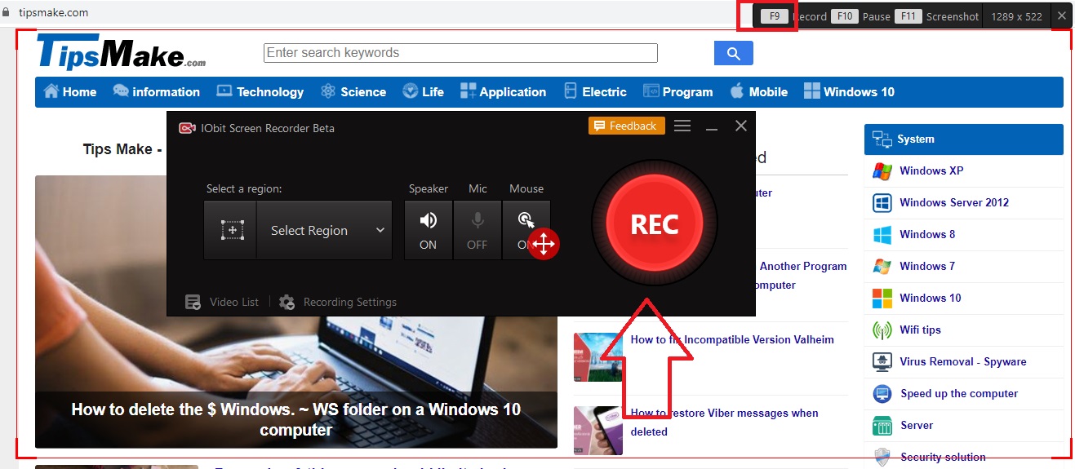The height and width of the screenshot is (469, 1075).
Task: Open How to restore Viber messages article
Action: (x=724, y=423)
